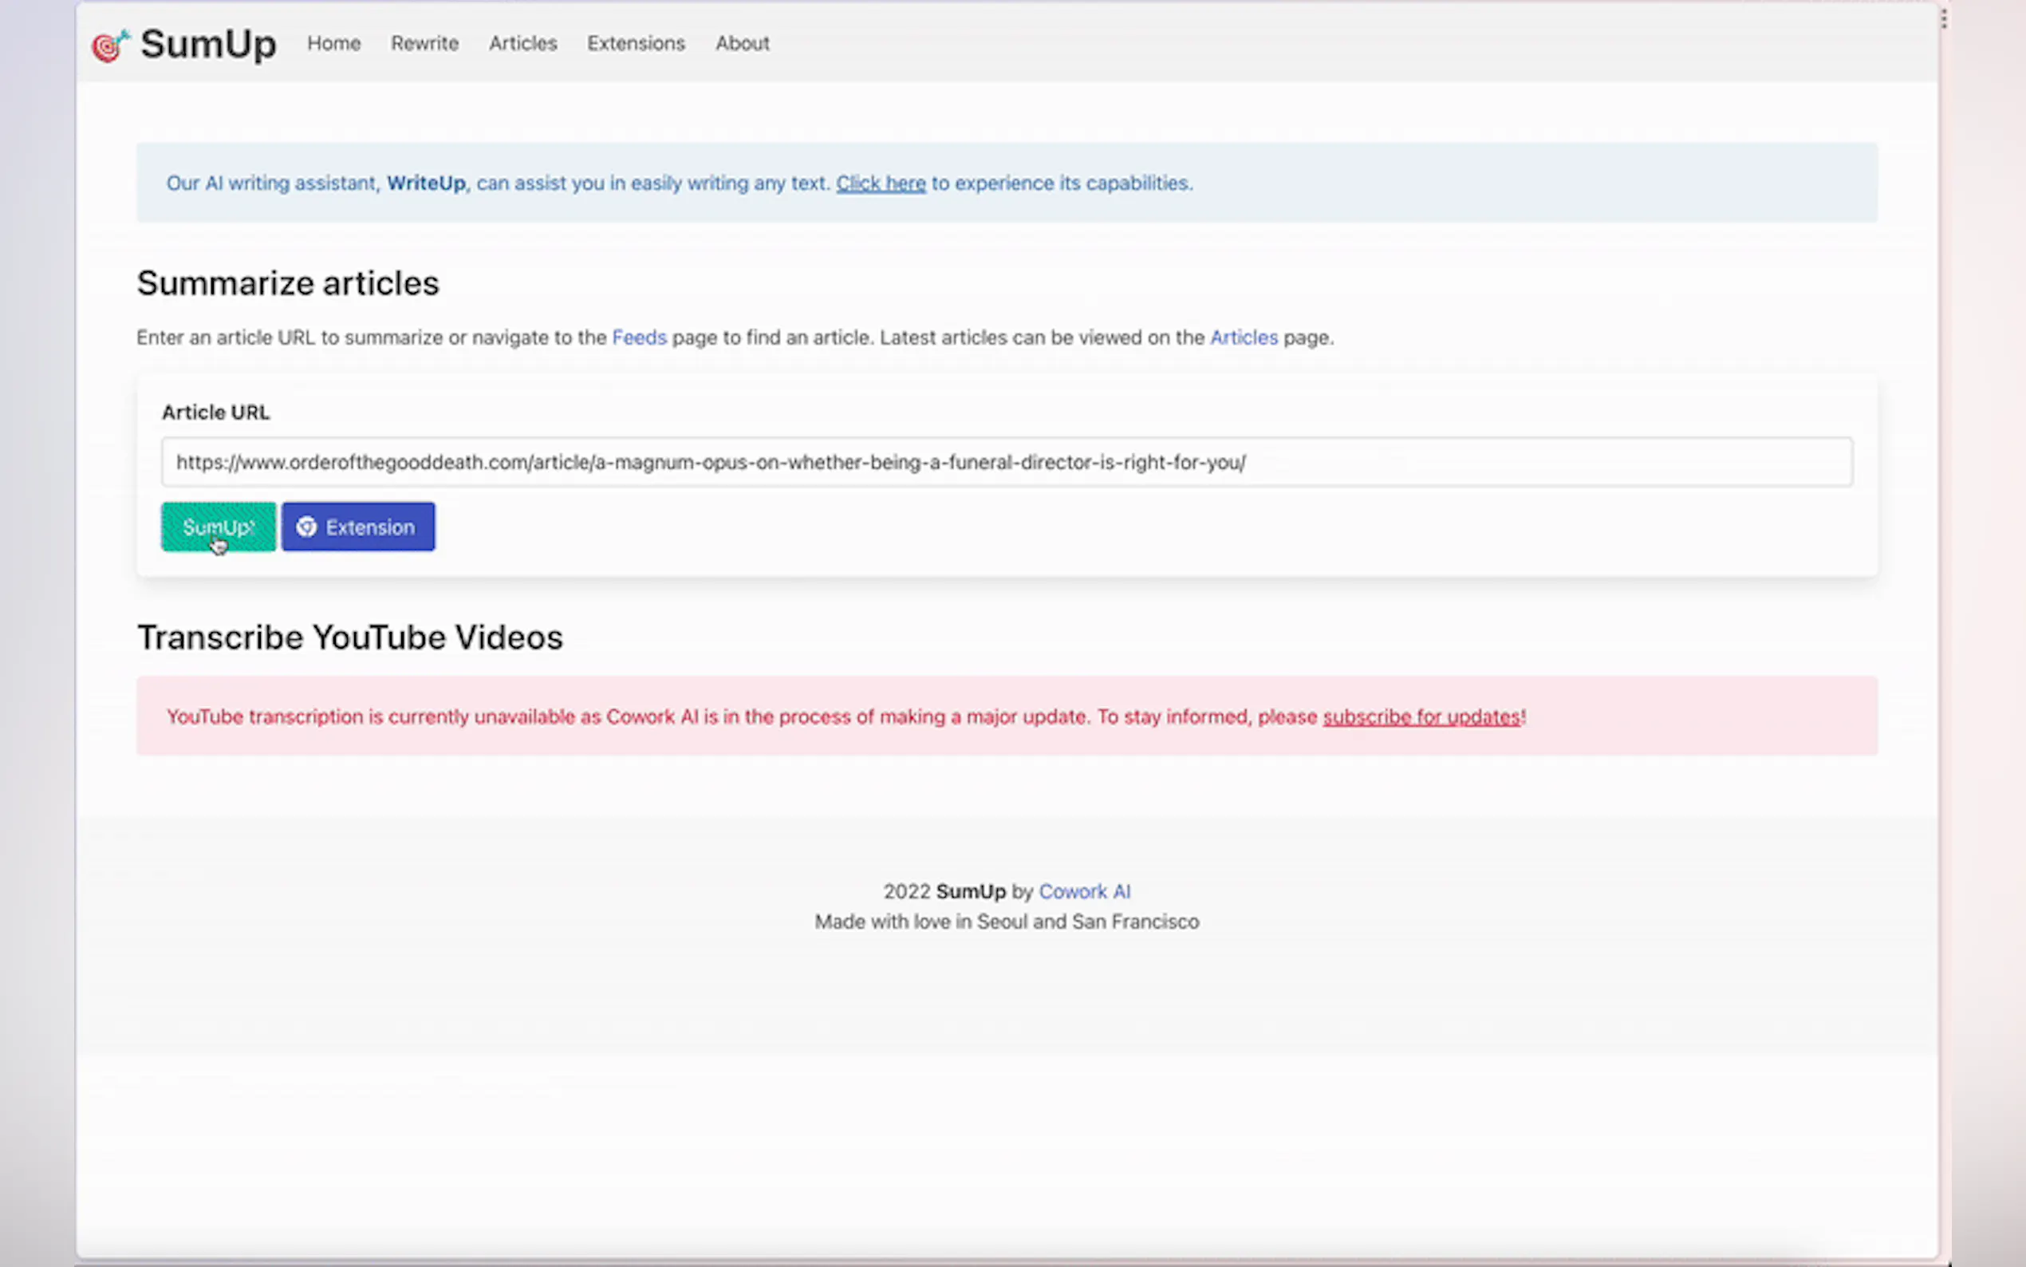
Task: Click the blue Extension button
Action: pos(358,527)
